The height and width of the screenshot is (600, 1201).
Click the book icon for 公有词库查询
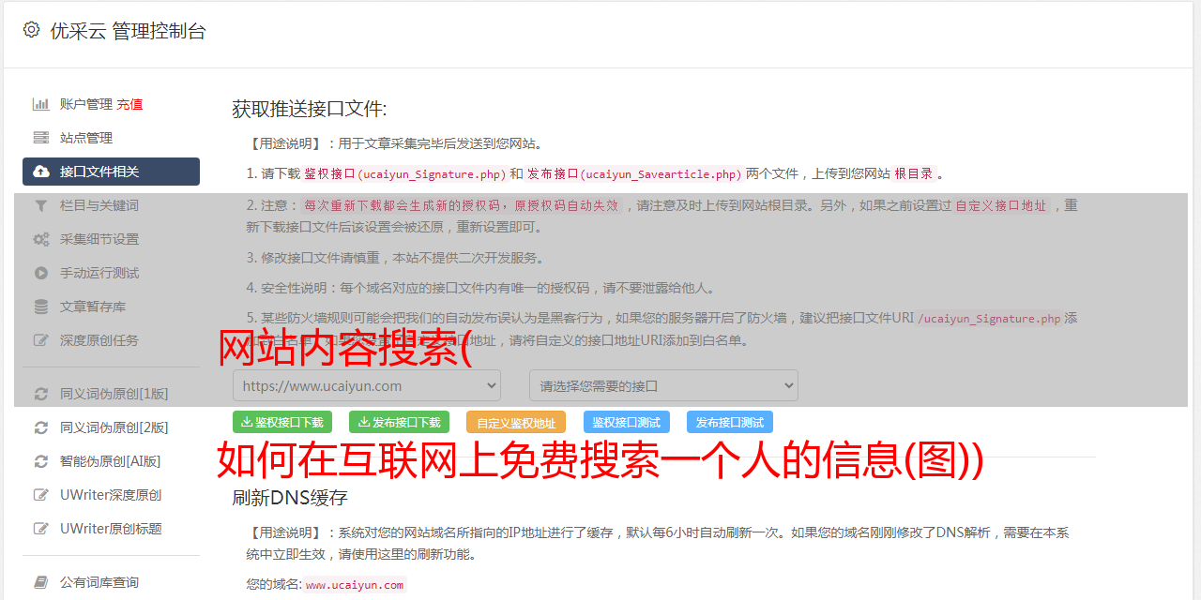point(41,582)
